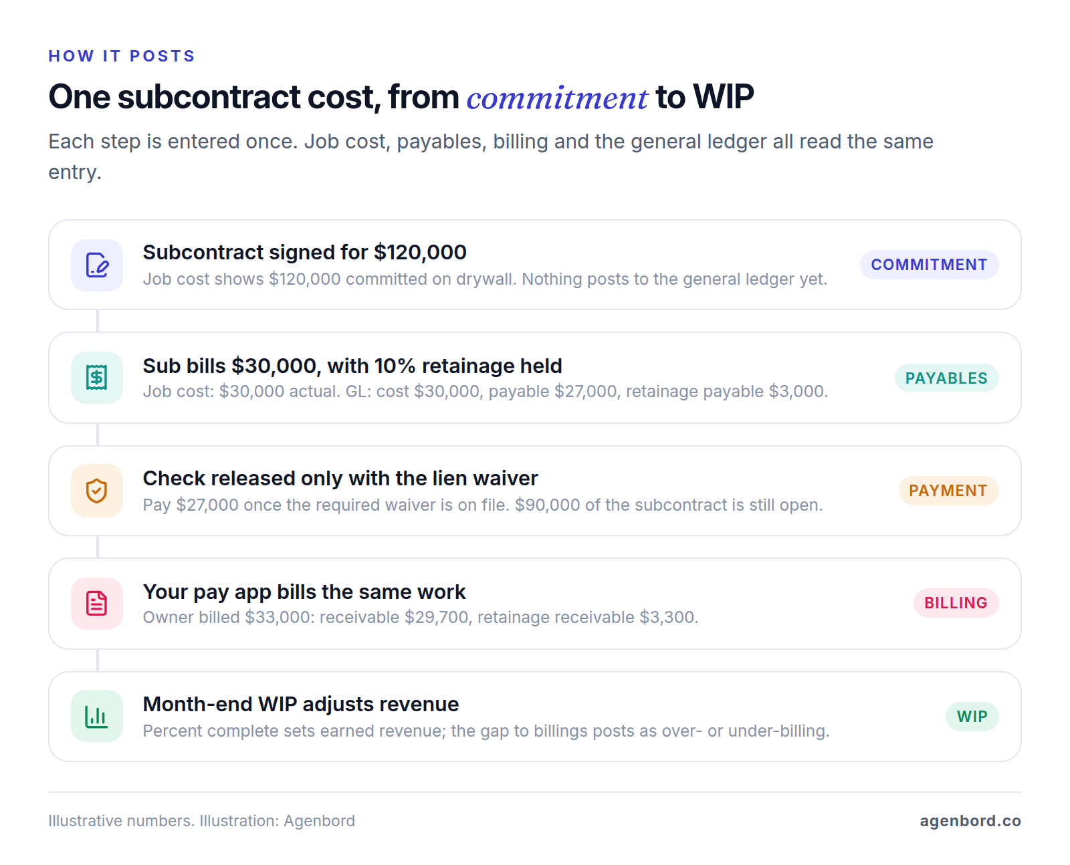Click the red pay app document icon
1070x865 pixels.
(97, 604)
